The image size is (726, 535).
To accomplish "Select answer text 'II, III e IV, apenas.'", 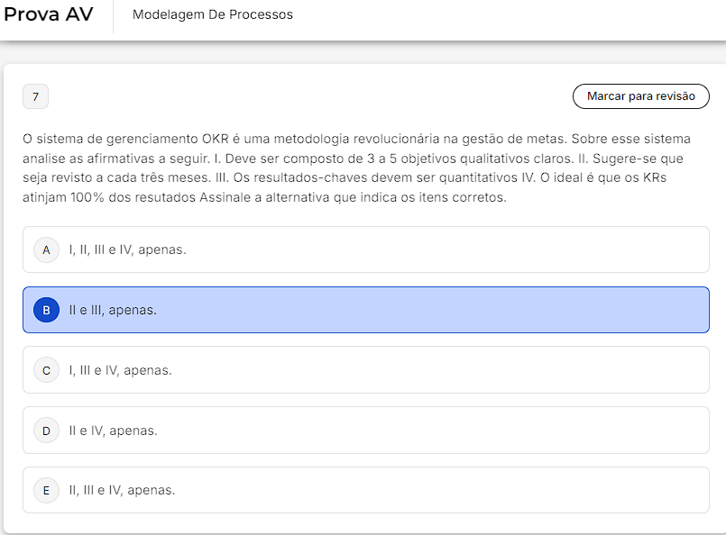I will (x=122, y=490).
